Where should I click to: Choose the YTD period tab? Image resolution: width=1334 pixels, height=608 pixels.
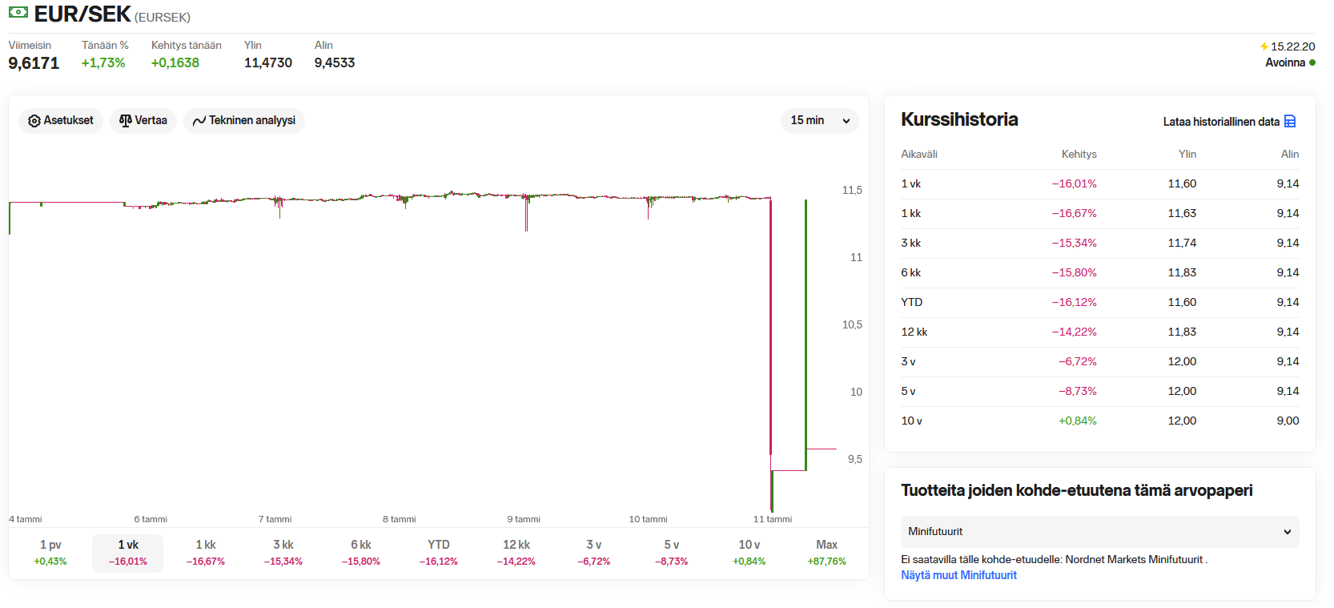tap(438, 553)
